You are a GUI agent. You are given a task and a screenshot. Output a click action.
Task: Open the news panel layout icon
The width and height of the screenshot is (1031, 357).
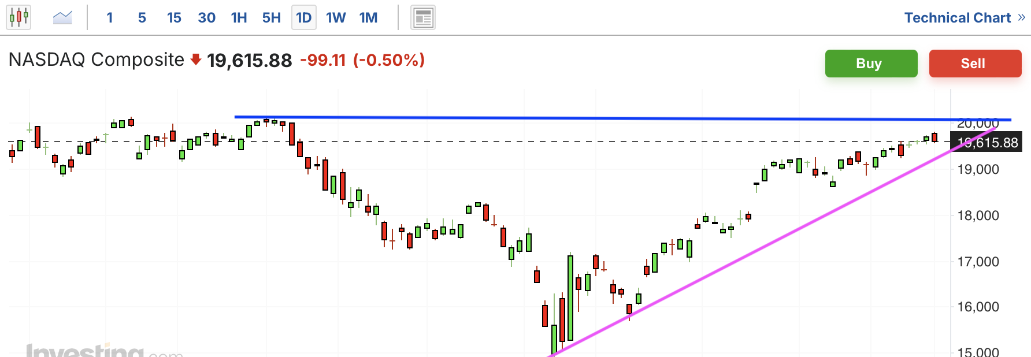point(423,17)
